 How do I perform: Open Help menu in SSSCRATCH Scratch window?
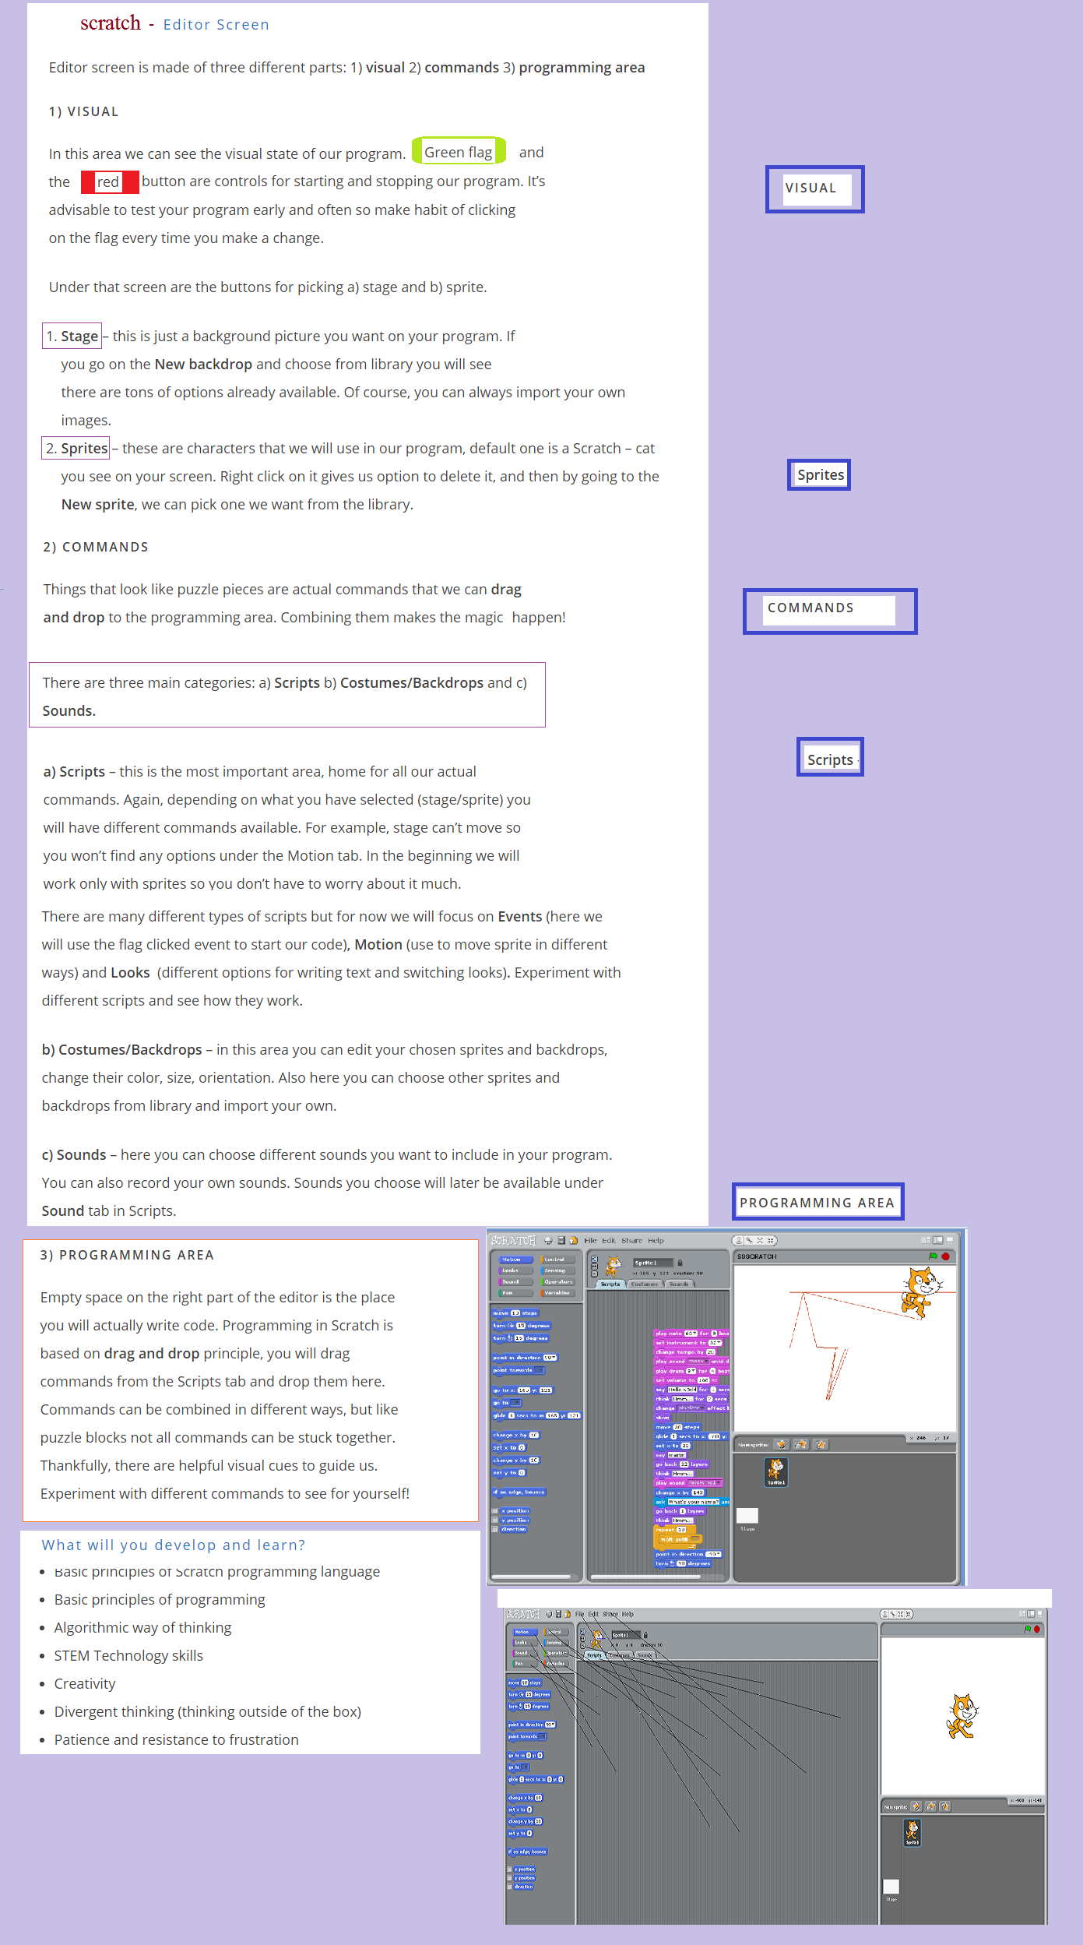656,1241
